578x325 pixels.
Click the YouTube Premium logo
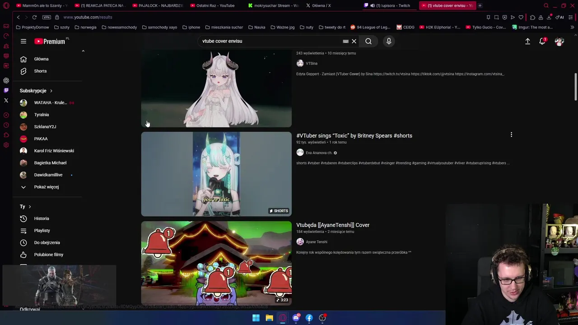click(50, 41)
